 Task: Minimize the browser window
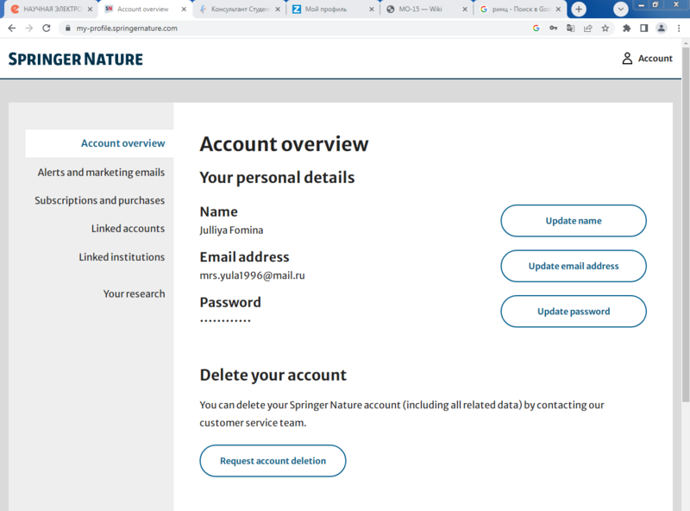tap(641, 5)
